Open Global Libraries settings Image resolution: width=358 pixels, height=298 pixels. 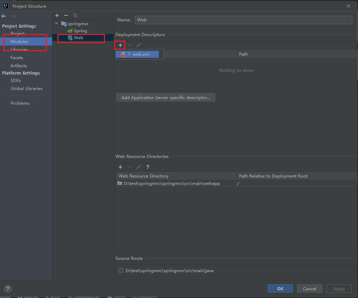(x=27, y=89)
